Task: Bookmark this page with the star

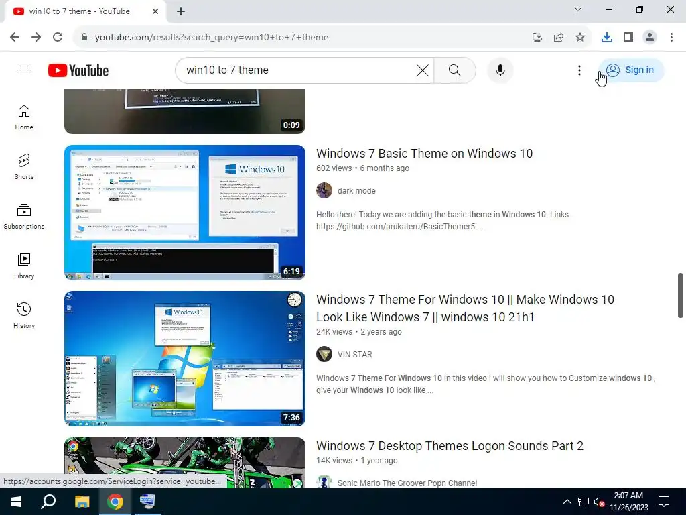Action: (580, 37)
